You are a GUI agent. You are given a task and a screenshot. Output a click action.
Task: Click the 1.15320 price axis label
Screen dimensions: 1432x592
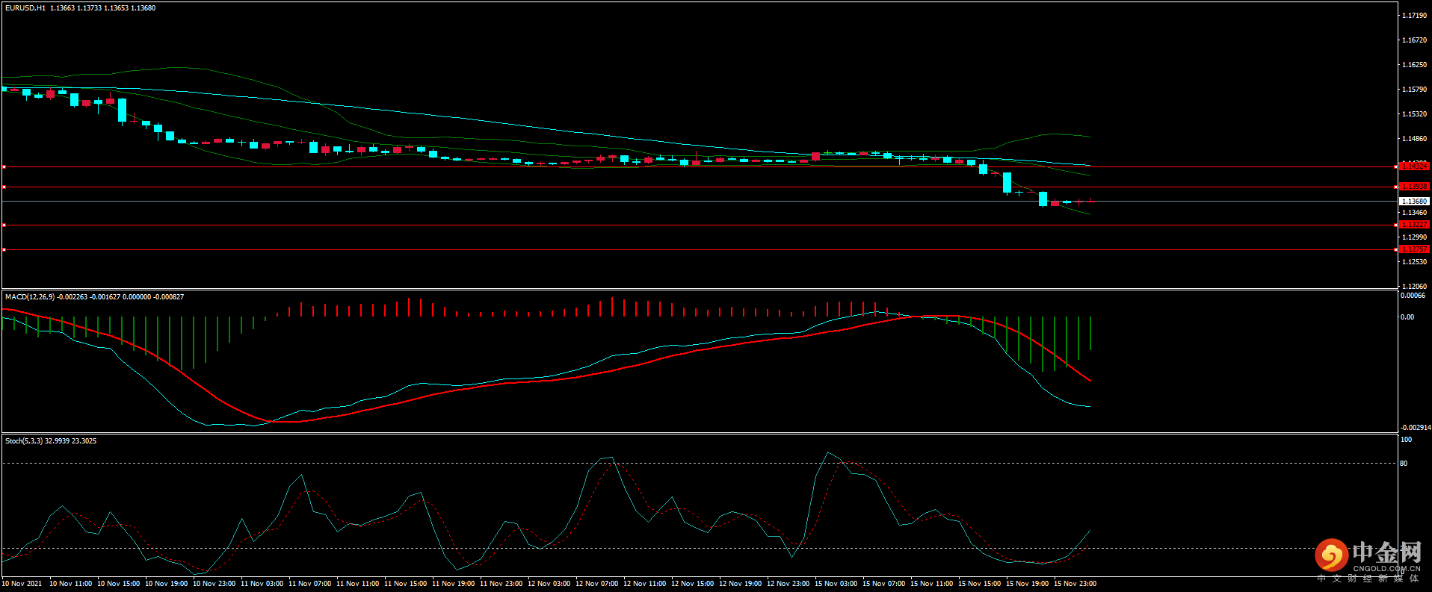[1414, 114]
